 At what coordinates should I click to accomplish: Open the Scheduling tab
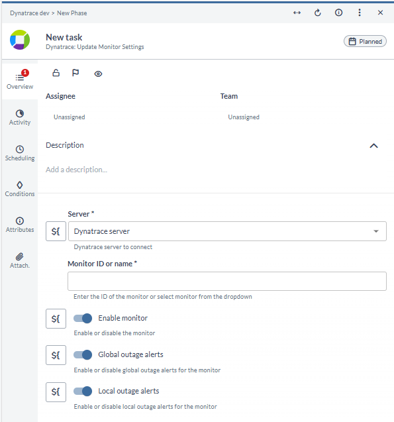click(x=20, y=153)
